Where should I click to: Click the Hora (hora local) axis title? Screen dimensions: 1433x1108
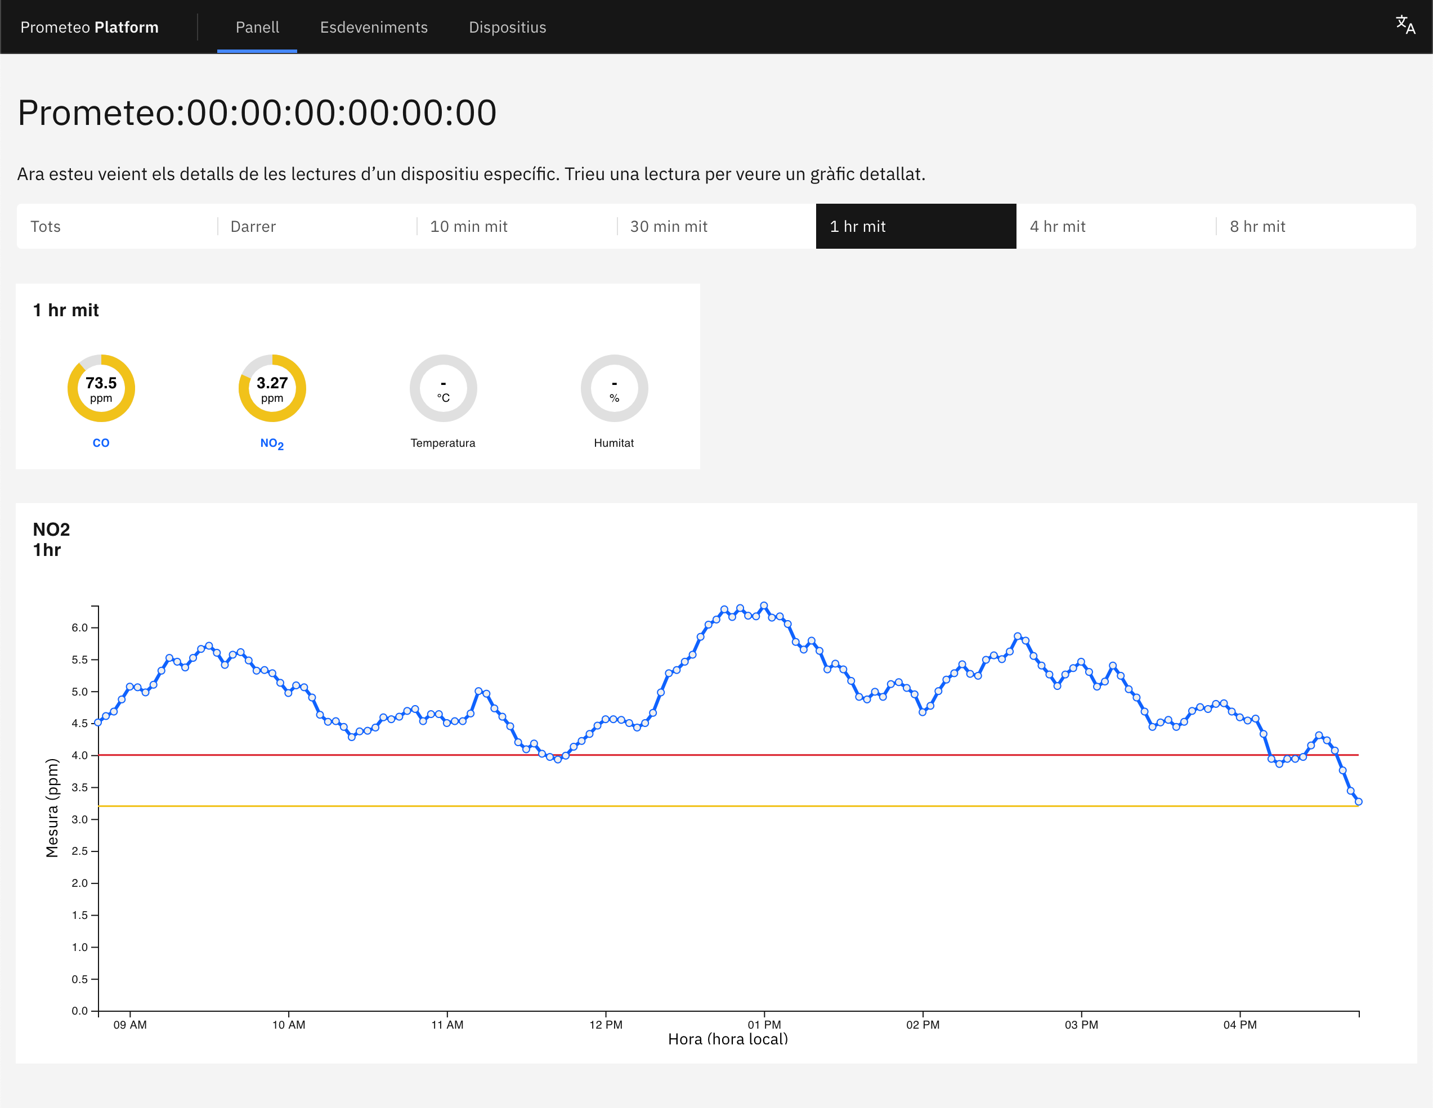click(728, 1039)
